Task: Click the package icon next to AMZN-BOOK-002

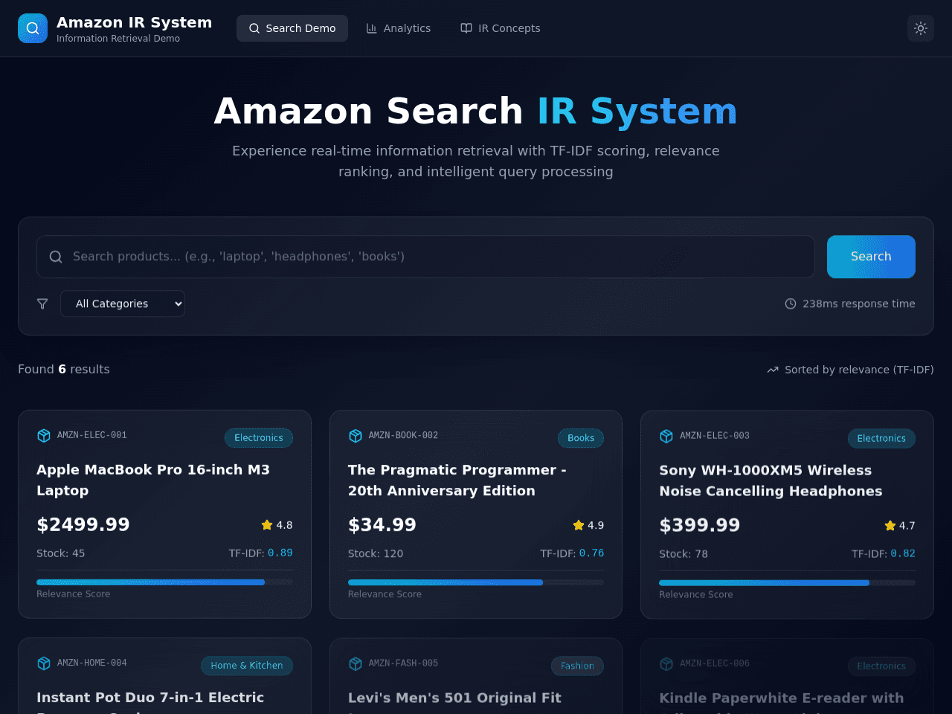Action: point(356,436)
